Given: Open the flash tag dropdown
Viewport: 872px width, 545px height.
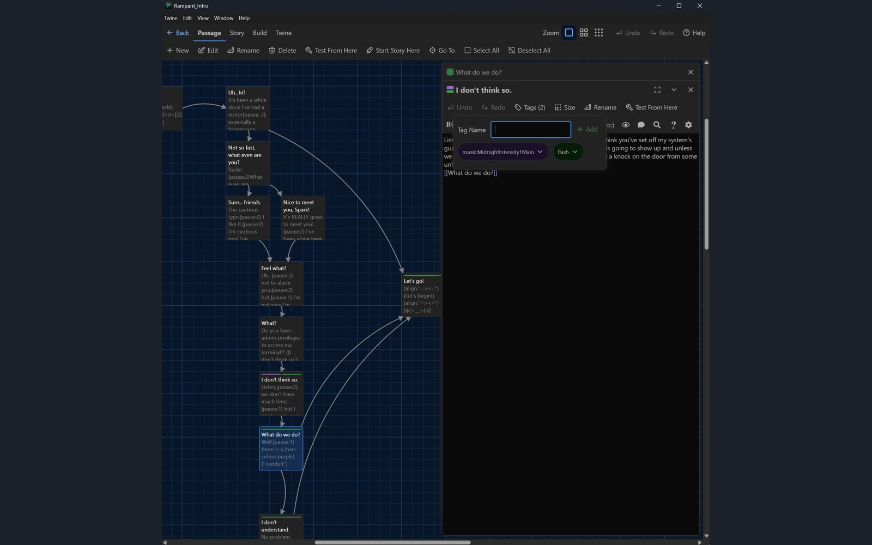Looking at the screenshot, I should 568,152.
